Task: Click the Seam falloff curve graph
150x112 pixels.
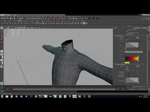Action: click(132, 80)
